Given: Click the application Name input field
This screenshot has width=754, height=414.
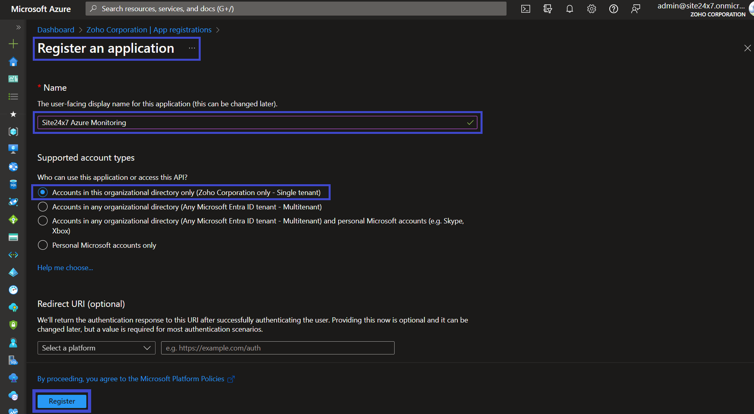Looking at the screenshot, I should (x=256, y=123).
